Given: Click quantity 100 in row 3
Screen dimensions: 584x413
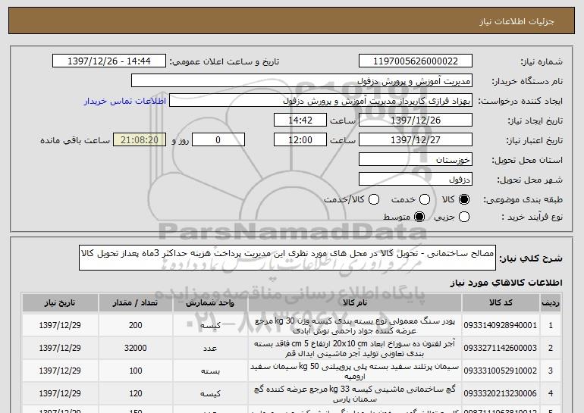Looking at the screenshot, I should 136,371.
